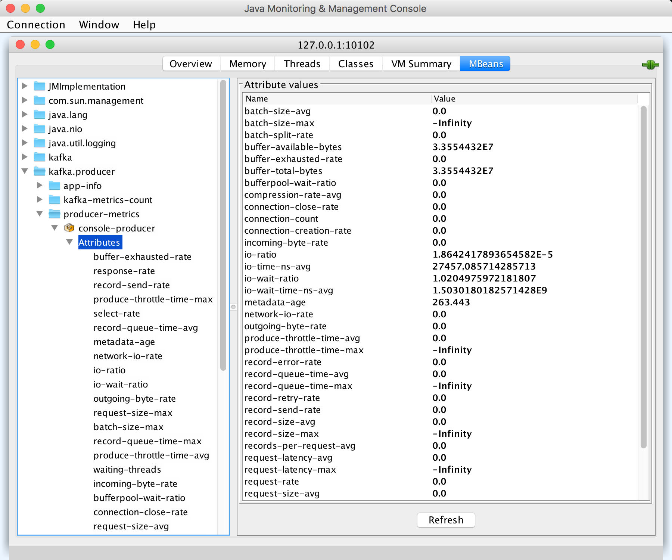672x560 pixels.
Task: Select request-size-max in the tree
Action: [x=133, y=413]
